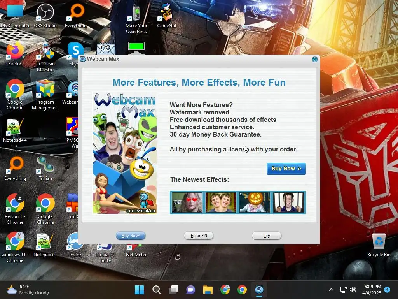Open Everything icon beside Trillian
398x299 pixels.
coord(15,168)
